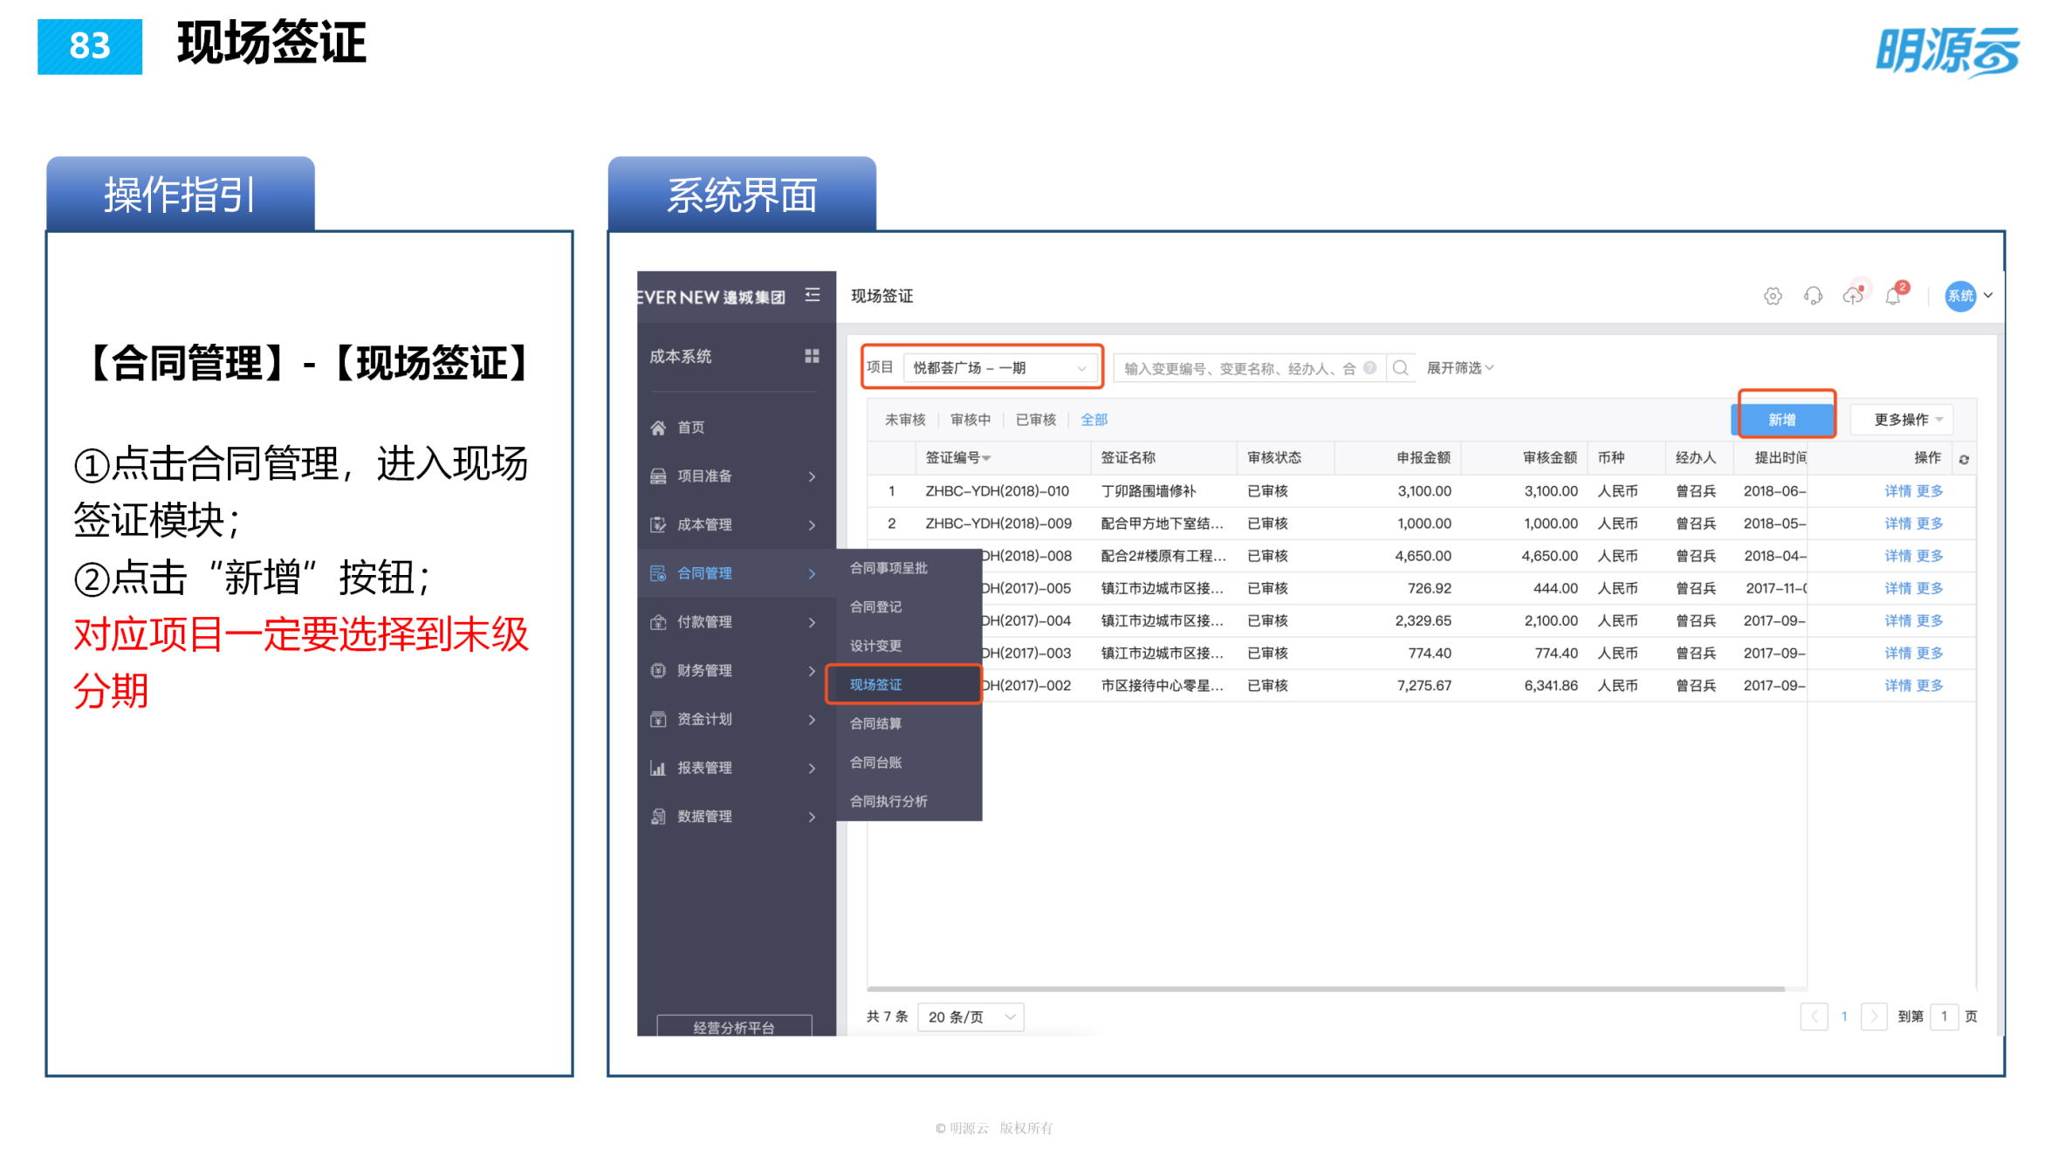The image size is (2051, 1150).
Task: Sort table by clicking 签证编号 sort arrow
Action: pos(986,457)
